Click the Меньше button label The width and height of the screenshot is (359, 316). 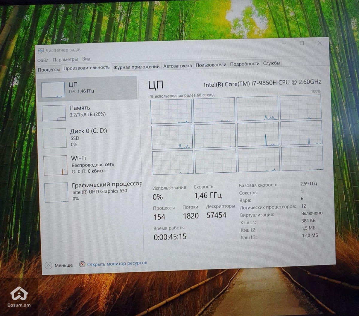tap(63, 265)
